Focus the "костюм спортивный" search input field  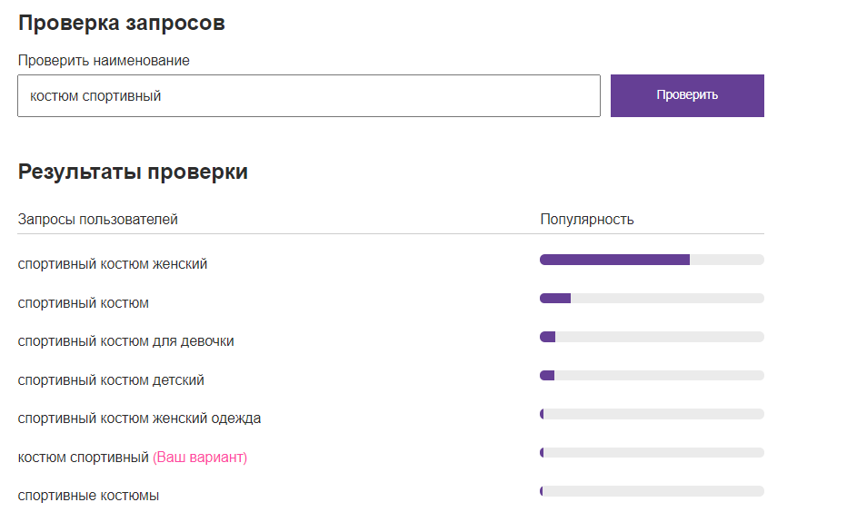[x=309, y=95]
